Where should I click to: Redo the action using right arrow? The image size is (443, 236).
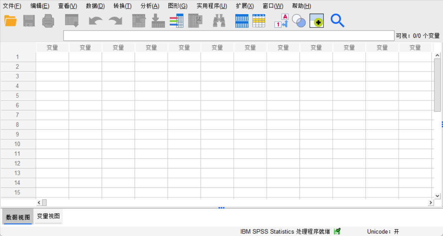coord(115,21)
